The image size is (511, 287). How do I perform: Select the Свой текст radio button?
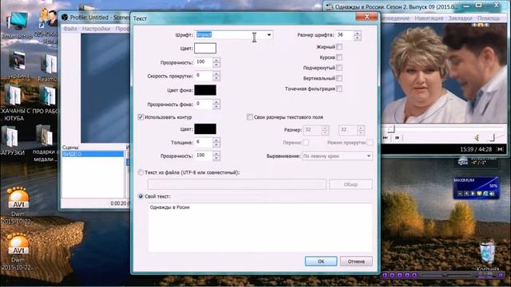click(141, 196)
